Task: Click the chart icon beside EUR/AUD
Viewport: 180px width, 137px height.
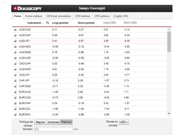Action: click(15, 92)
